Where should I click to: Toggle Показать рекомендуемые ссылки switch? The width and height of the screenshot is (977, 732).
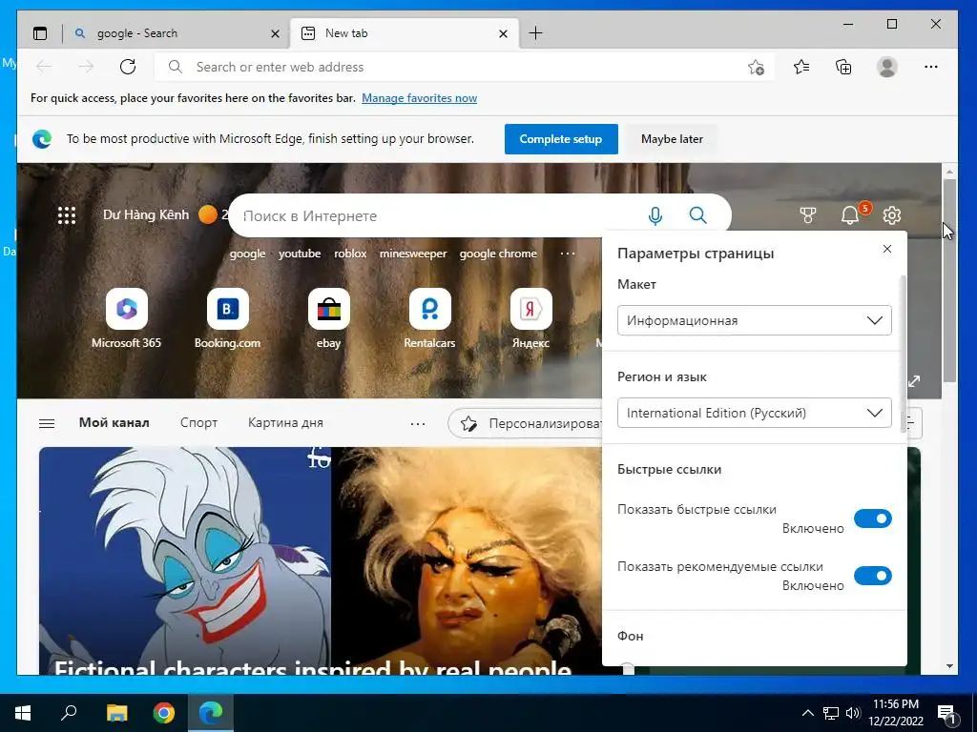(872, 576)
